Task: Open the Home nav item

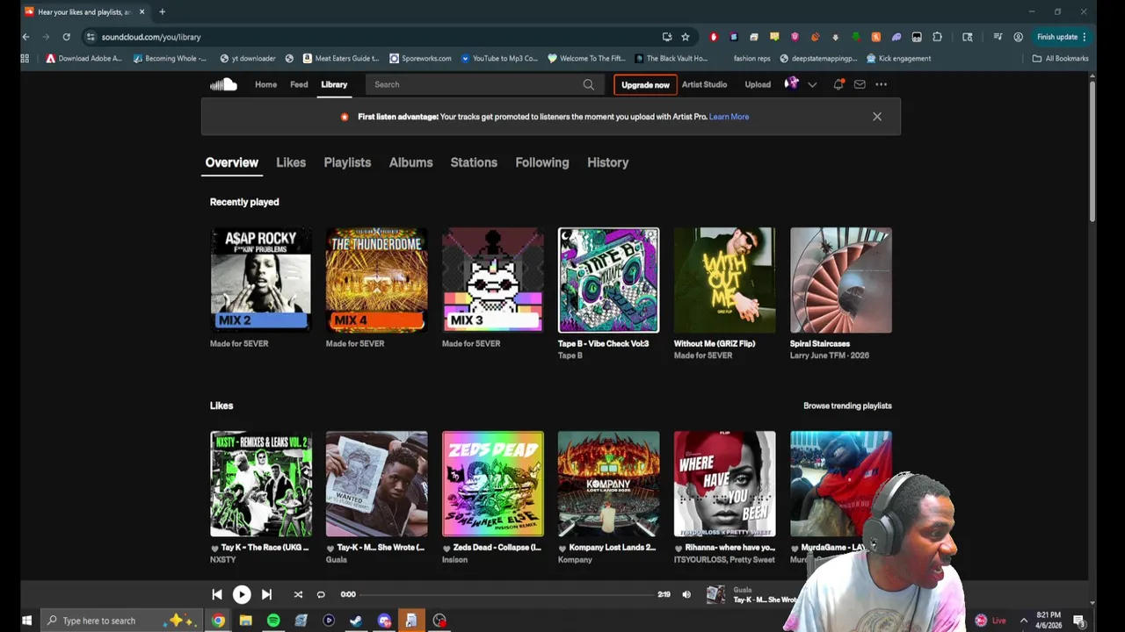Action: (265, 84)
